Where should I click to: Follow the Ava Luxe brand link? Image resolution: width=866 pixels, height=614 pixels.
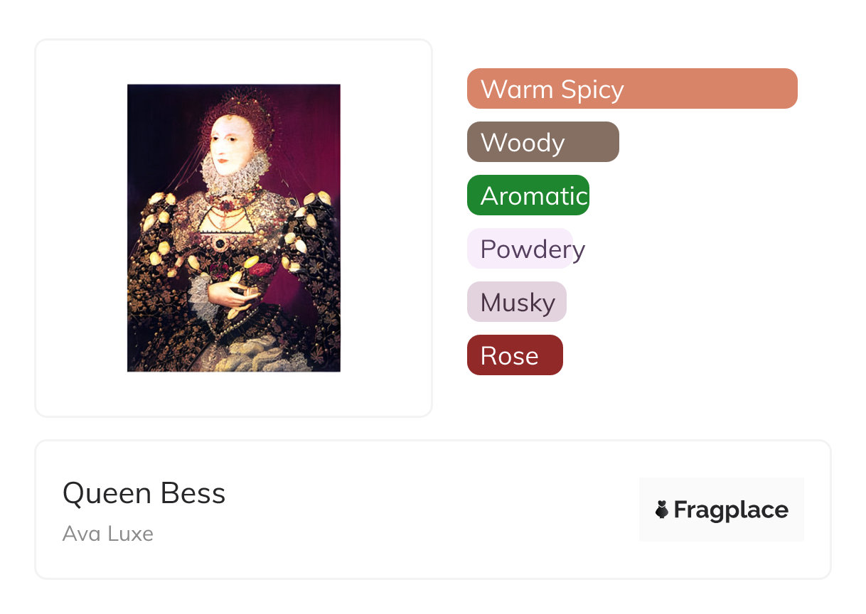click(107, 533)
